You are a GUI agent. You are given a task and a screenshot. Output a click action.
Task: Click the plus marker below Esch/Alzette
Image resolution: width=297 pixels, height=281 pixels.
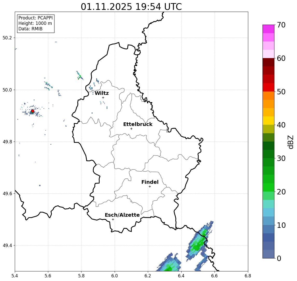113,220
